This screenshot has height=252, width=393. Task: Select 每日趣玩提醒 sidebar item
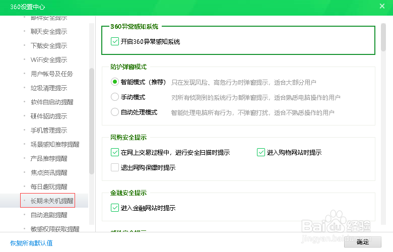[49, 187]
